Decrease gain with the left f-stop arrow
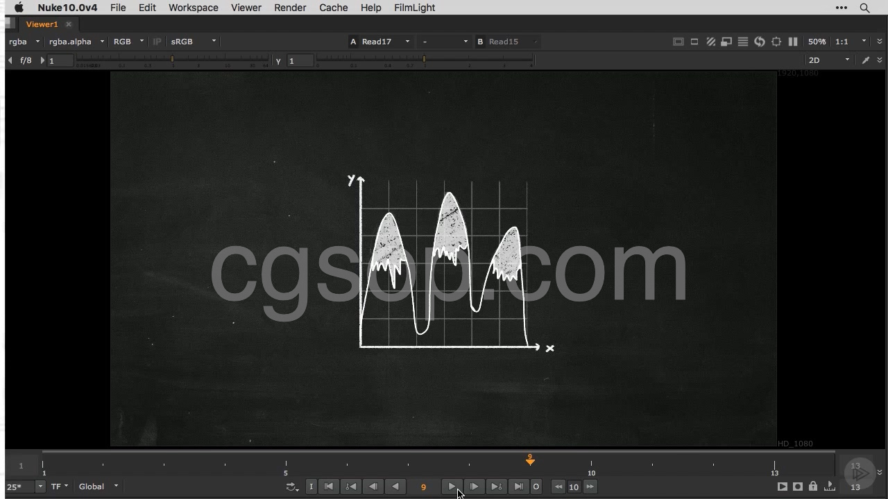Screen dimensions: 888x499 [x=10, y=60]
